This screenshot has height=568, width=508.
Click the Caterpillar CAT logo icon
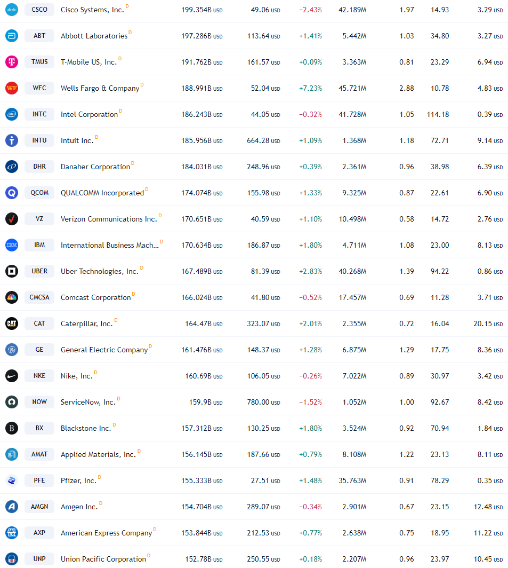(12, 324)
